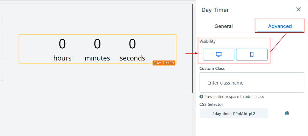Focus the Enter class name field
This screenshot has height=136, width=308.
(x=252, y=83)
